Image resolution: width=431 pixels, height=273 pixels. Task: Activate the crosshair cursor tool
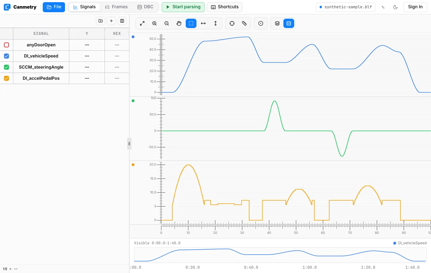232,23
